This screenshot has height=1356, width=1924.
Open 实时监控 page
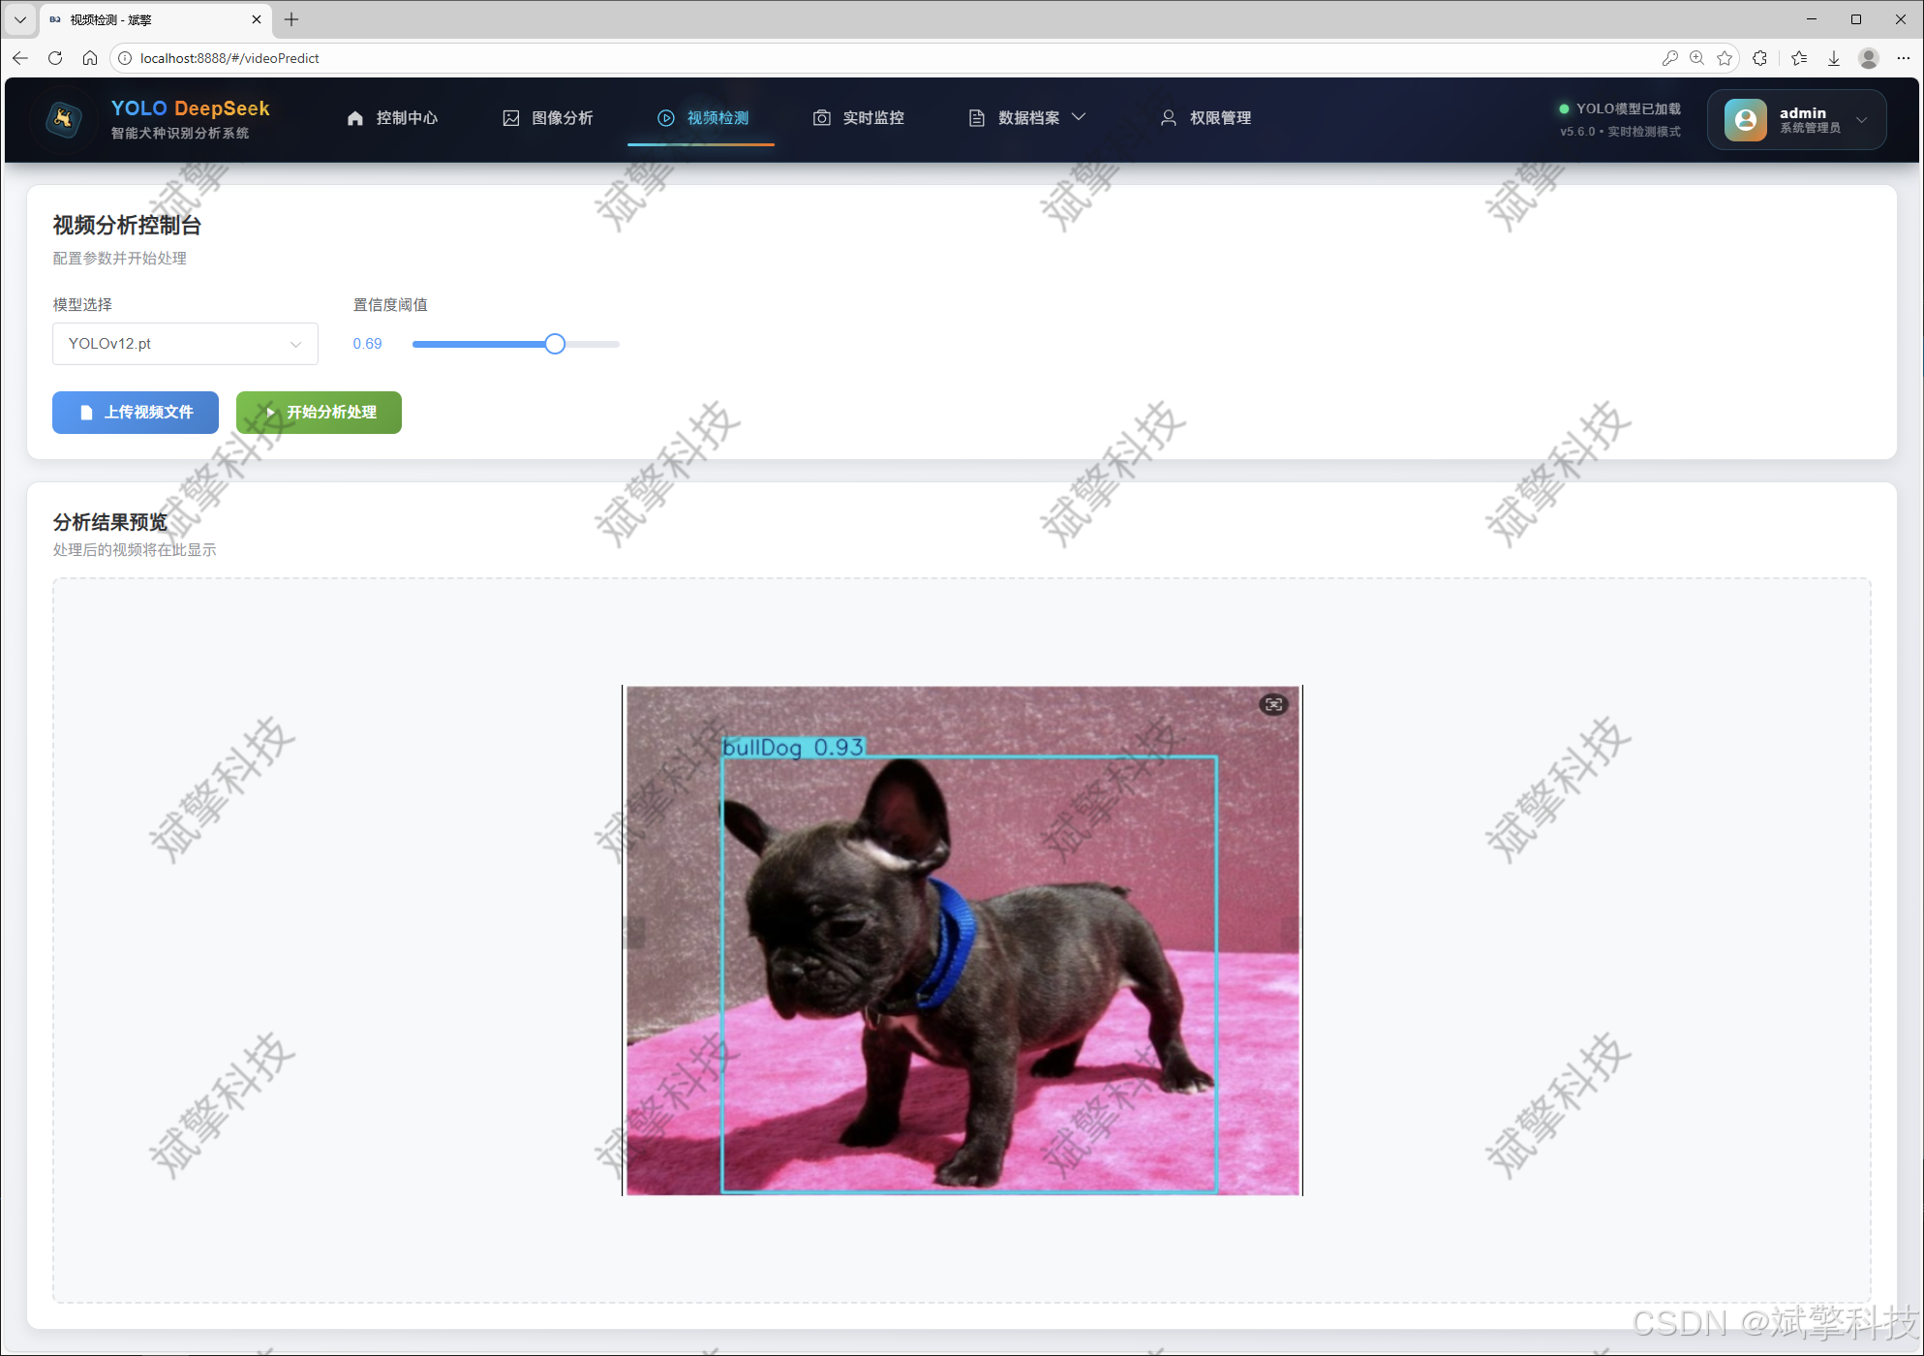tap(859, 118)
